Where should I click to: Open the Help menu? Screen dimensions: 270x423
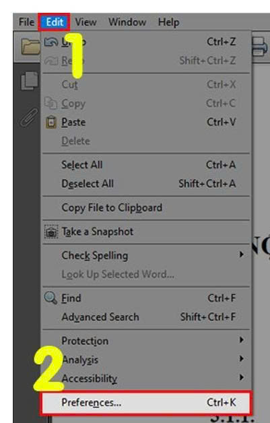[x=168, y=22]
